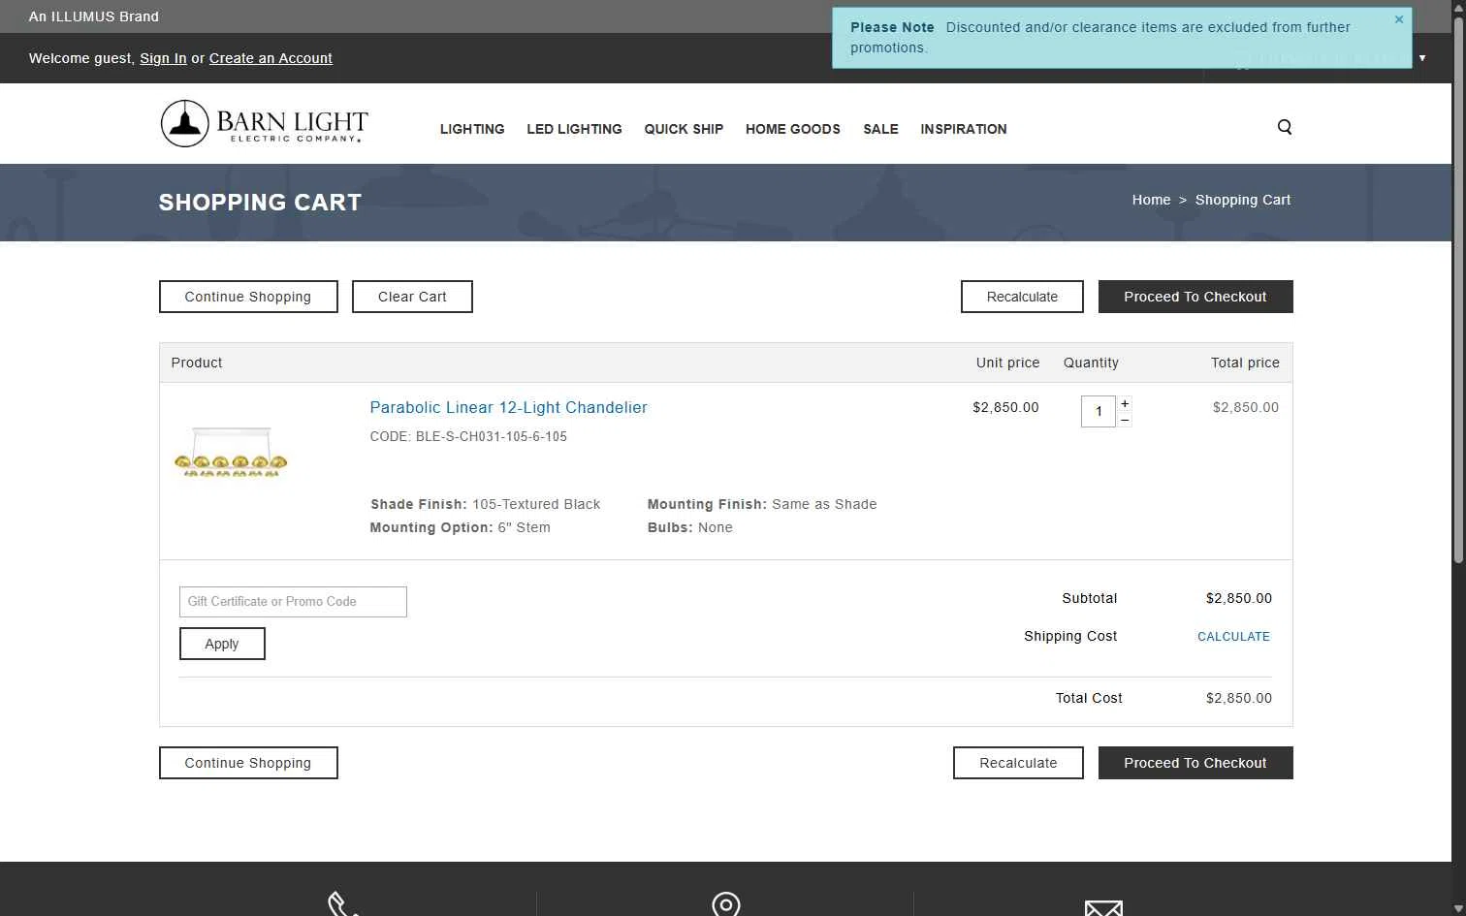Open the Home Goods menu
This screenshot has height=916, width=1466.
793,129
